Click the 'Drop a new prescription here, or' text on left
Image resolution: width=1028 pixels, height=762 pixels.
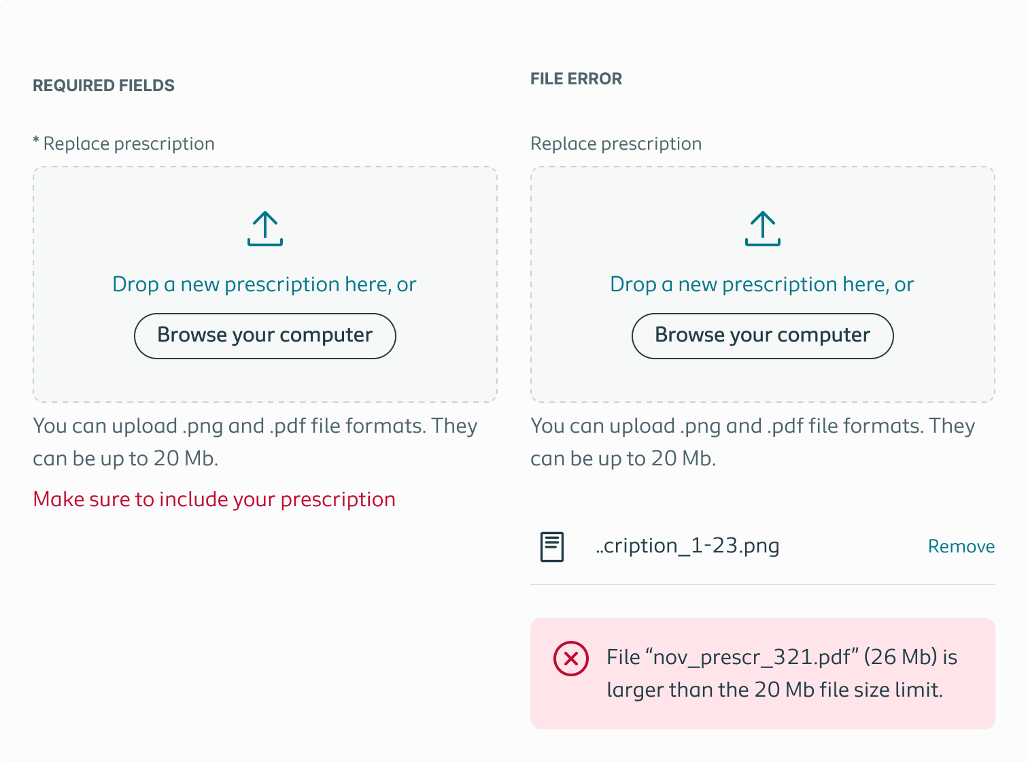coord(264,284)
